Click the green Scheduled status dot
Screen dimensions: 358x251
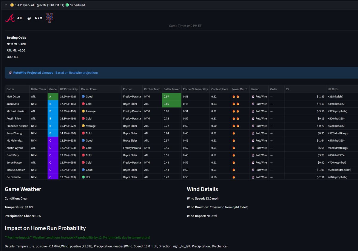67,5
